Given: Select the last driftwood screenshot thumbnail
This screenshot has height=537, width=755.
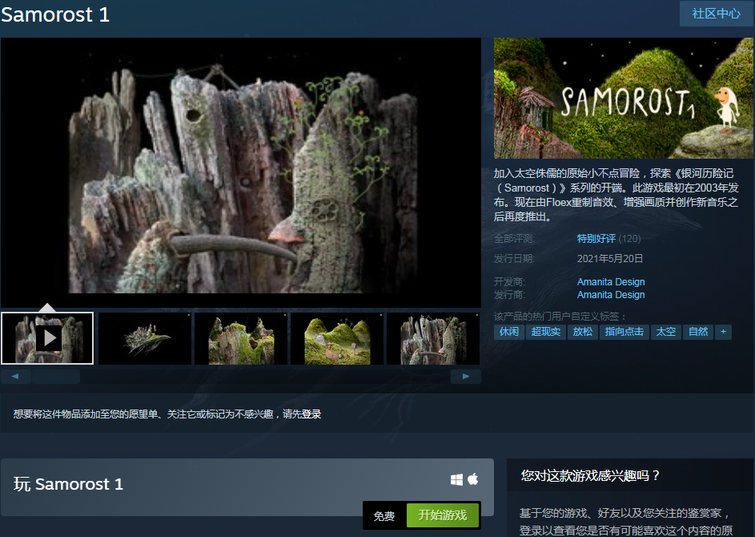Looking at the screenshot, I should 433,338.
